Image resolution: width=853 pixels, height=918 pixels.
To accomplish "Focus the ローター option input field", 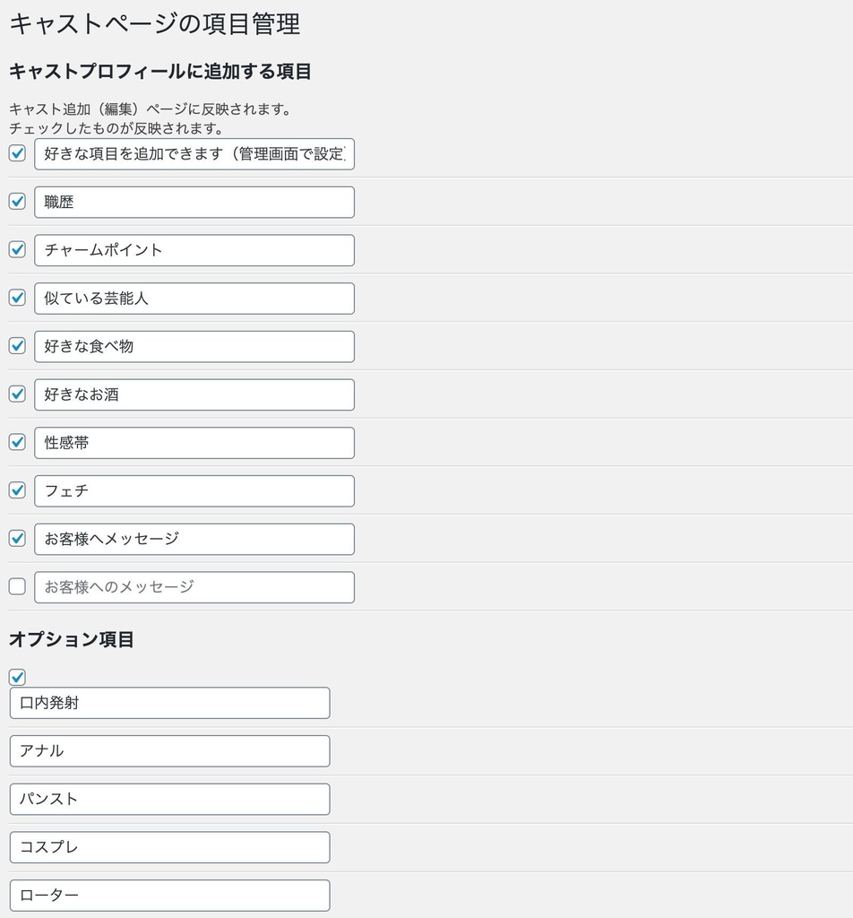I will point(169,895).
